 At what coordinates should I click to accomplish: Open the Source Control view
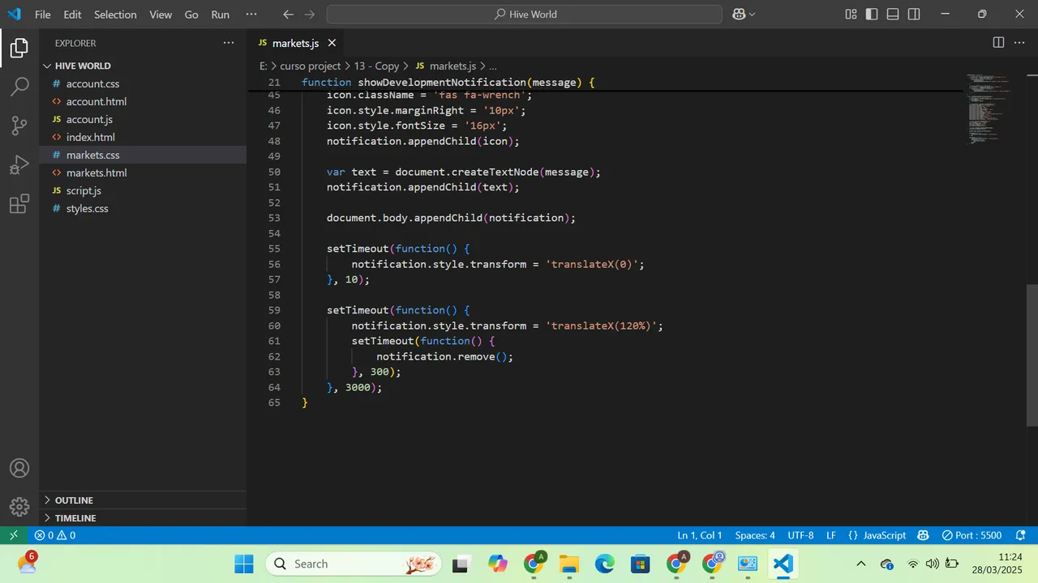pos(19,126)
